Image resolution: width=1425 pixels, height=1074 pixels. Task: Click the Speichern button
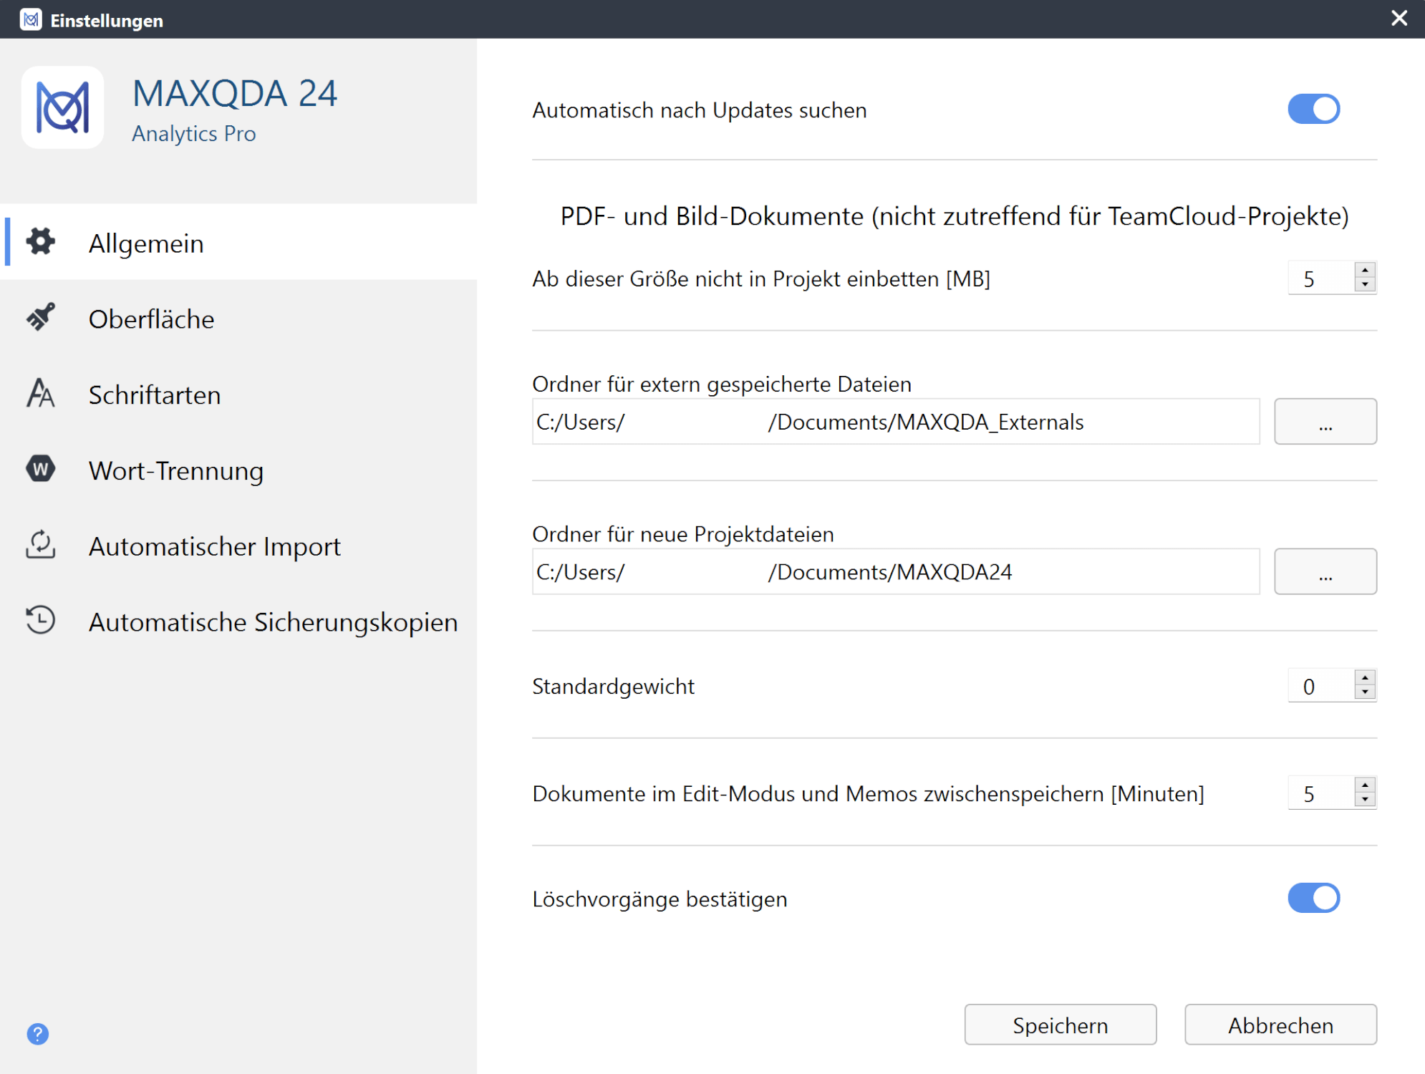click(x=1061, y=1025)
